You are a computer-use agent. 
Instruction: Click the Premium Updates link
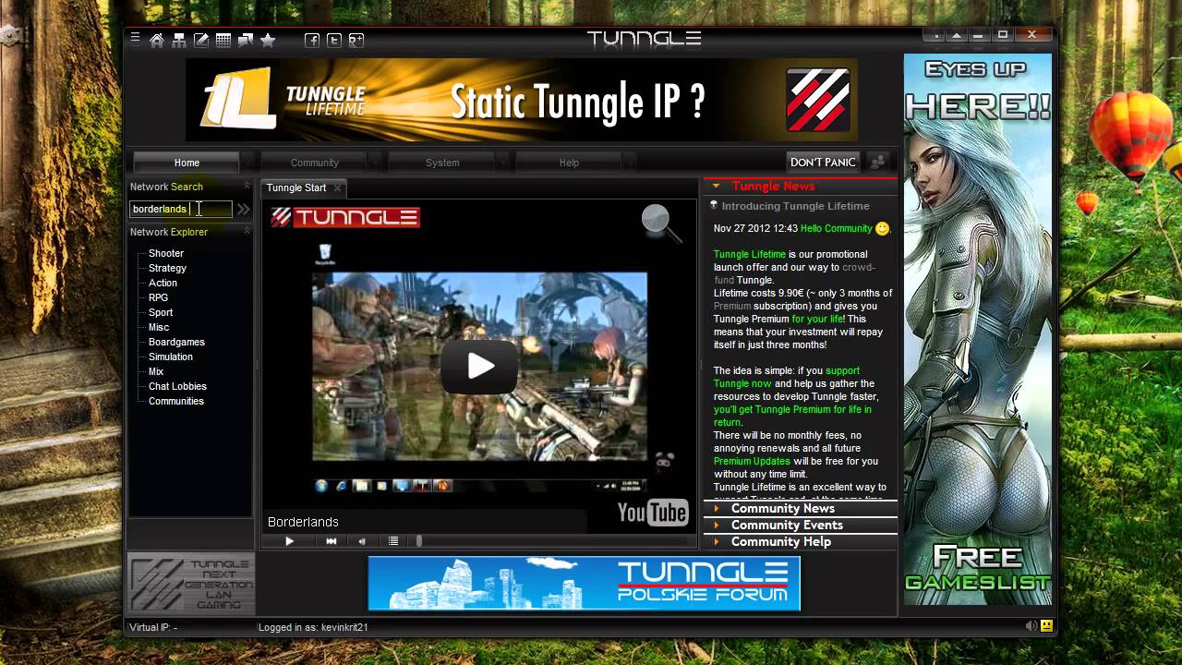752,461
